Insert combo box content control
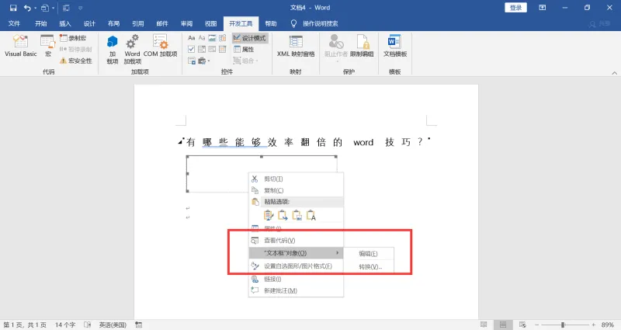 (x=202, y=49)
